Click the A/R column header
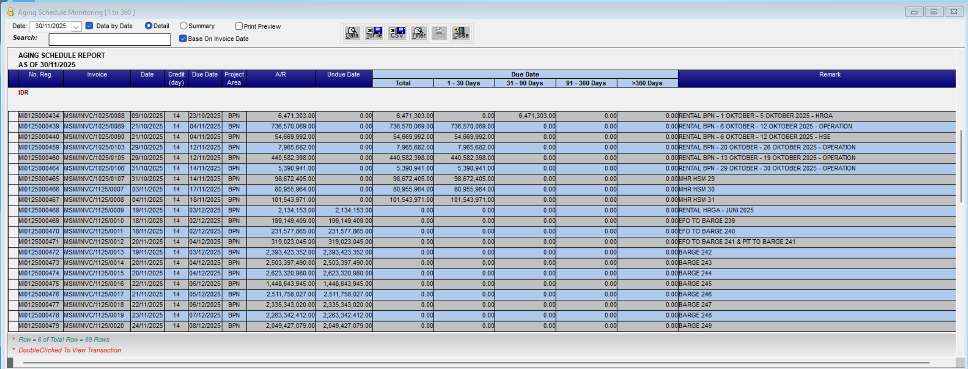The image size is (968, 369). pyautogui.click(x=281, y=78)
